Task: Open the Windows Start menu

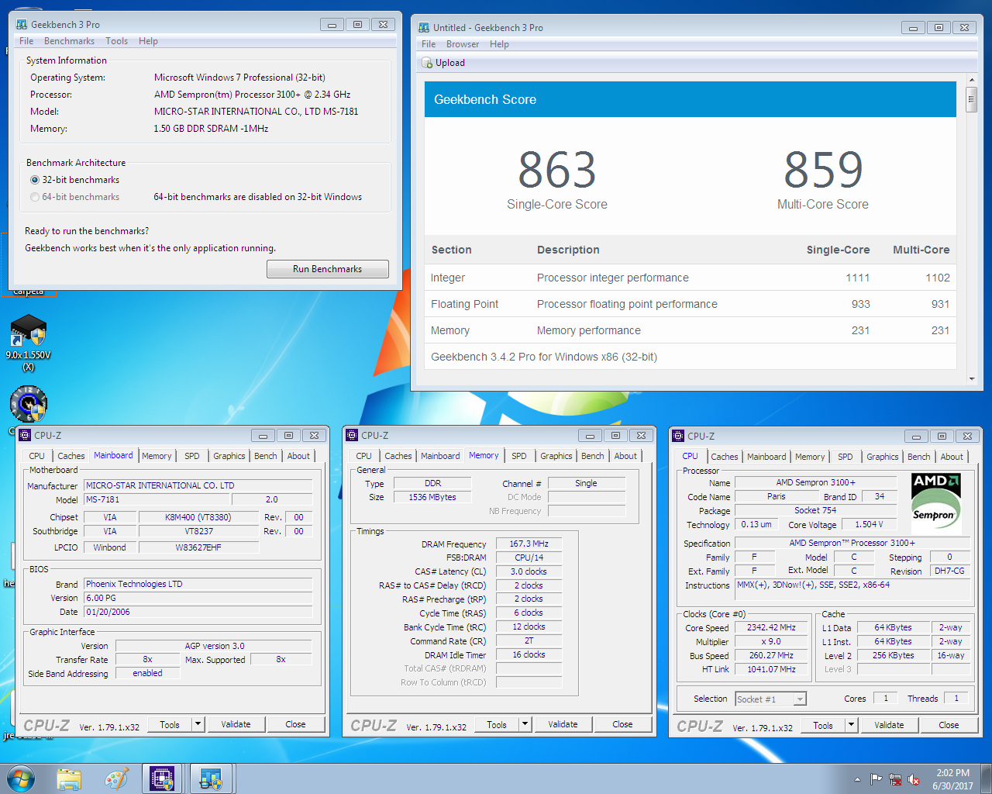Action: click(x=21, y=778)
